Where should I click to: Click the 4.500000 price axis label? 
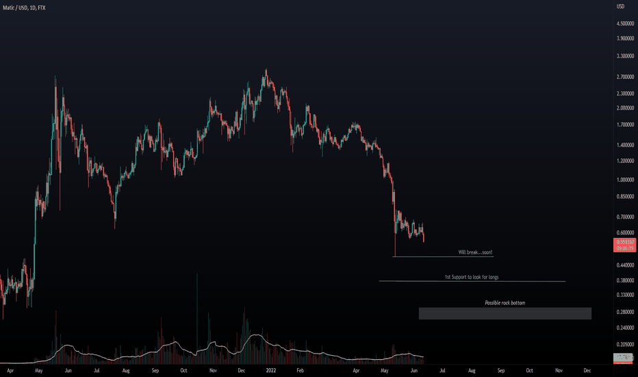coord(625,23)
